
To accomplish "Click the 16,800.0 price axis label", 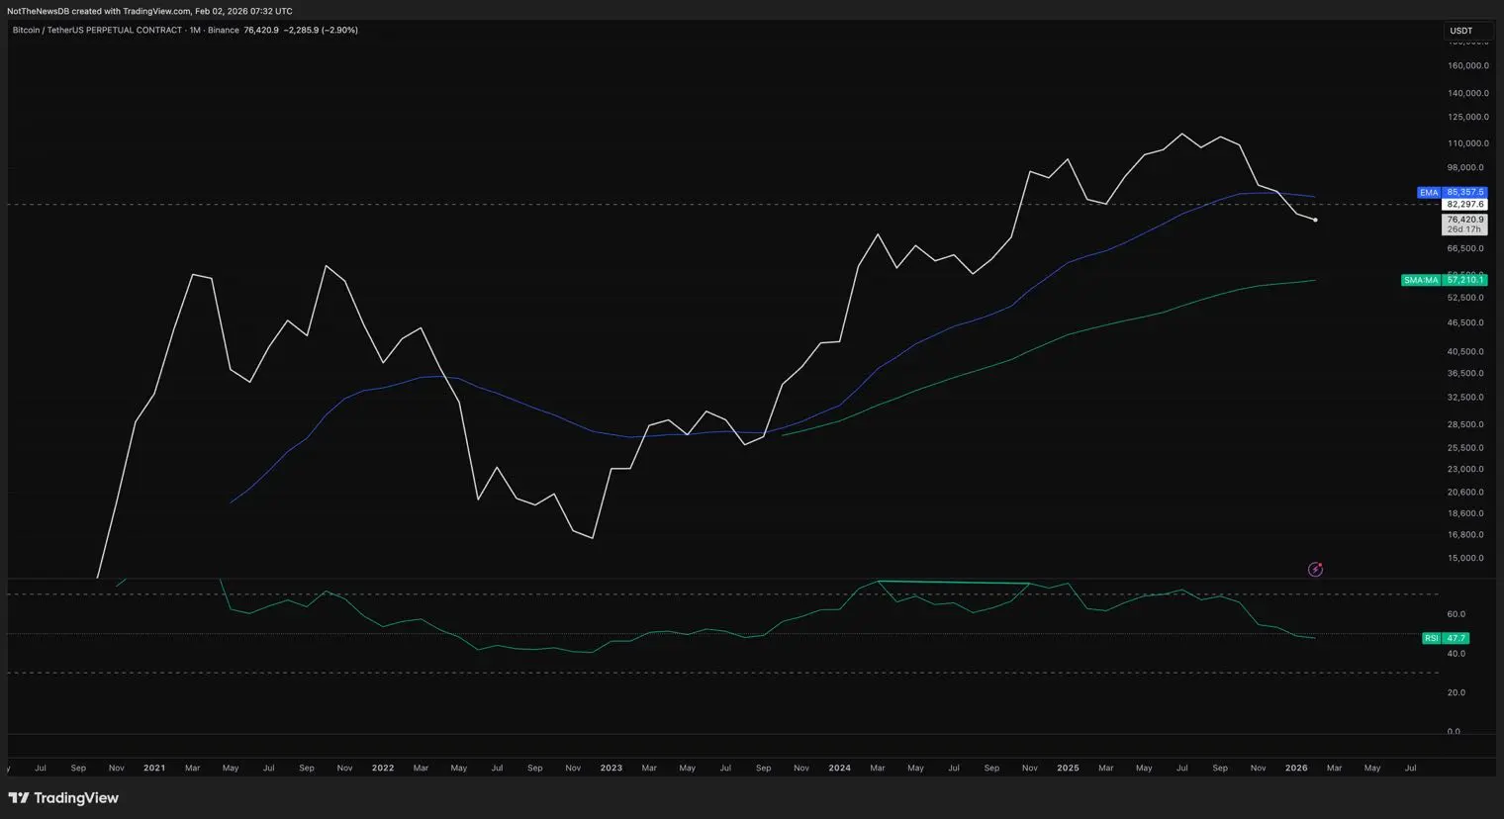I will click(1465, 535).
